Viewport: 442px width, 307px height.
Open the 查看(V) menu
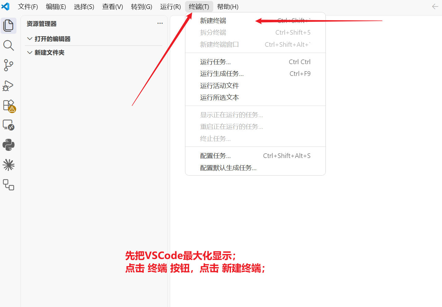coord(113,7)
